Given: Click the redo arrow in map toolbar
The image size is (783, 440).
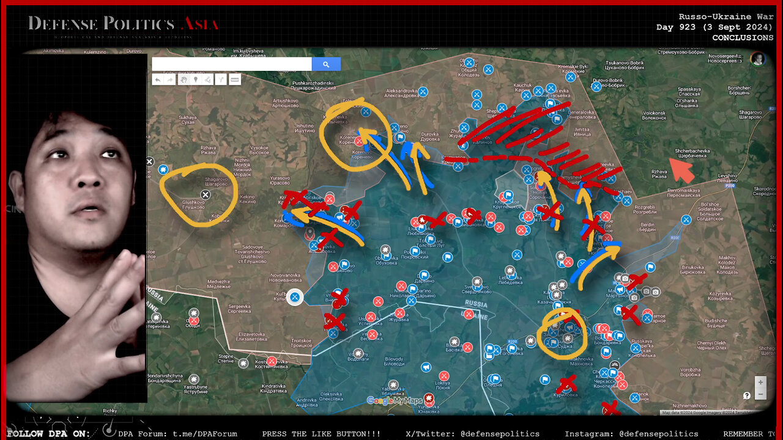Looking at the screenshot, I should coord(170,79).
